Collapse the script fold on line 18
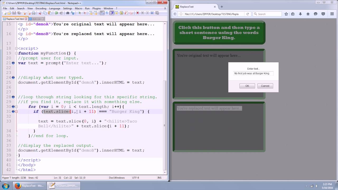338x190 pixels. pyautogui.click(x=16, y=49)
